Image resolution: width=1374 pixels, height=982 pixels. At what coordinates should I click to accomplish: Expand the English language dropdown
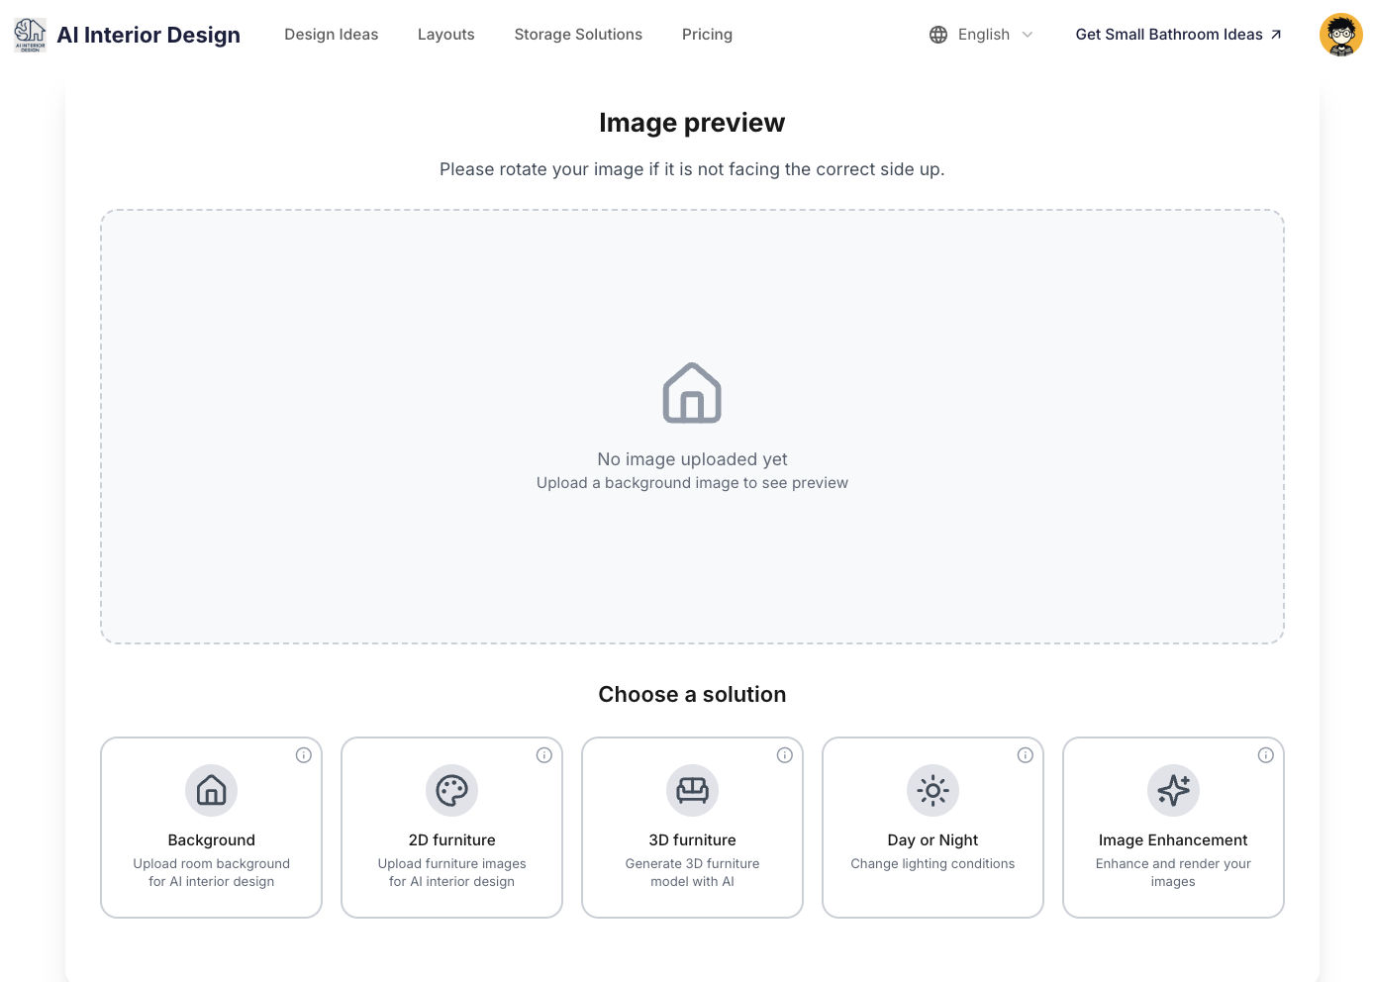[x=994, y=35]
